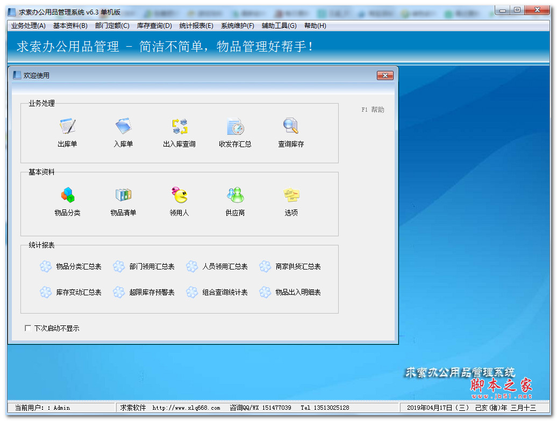Viewport: 557px width, 421px height.
Task: Click 查询库存 label text
Action: (x=291, y=144)
